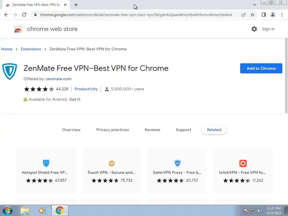Click the lock icon in address bar

35,15
